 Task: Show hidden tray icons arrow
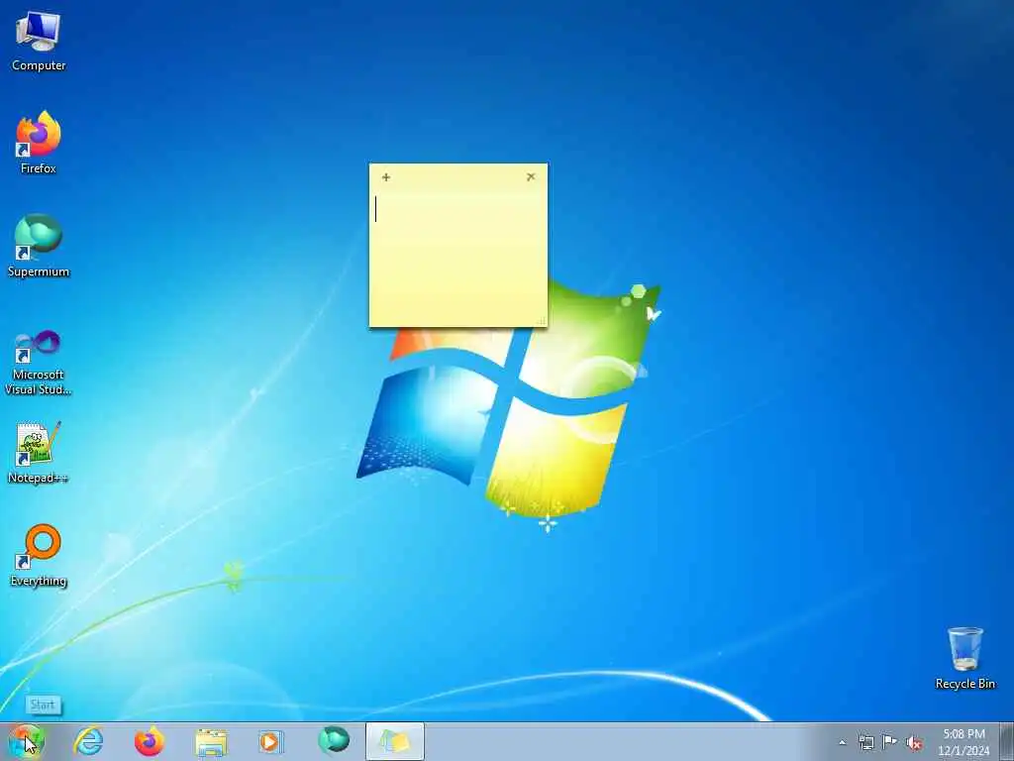842,743
